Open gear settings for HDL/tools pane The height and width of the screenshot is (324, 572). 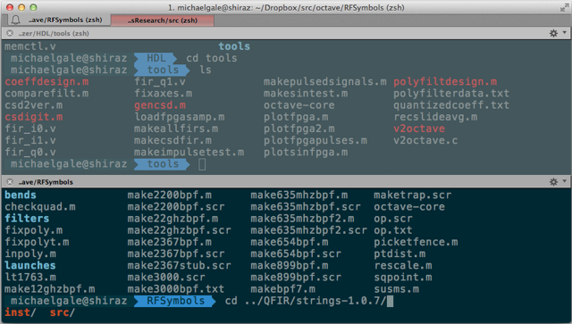coord(553,33)
